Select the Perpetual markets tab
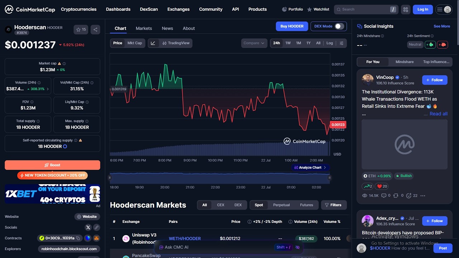 click(x=281, y=205)
